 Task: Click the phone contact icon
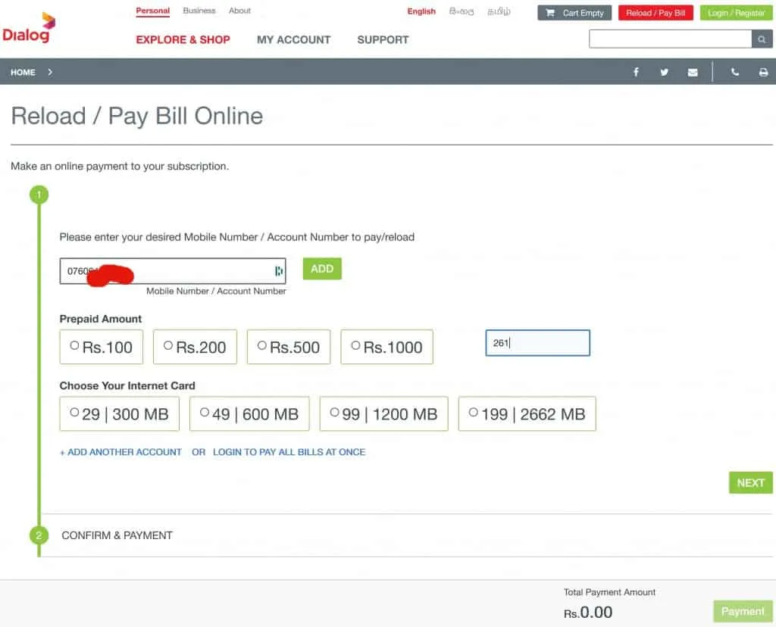click(x=735, y=73)
